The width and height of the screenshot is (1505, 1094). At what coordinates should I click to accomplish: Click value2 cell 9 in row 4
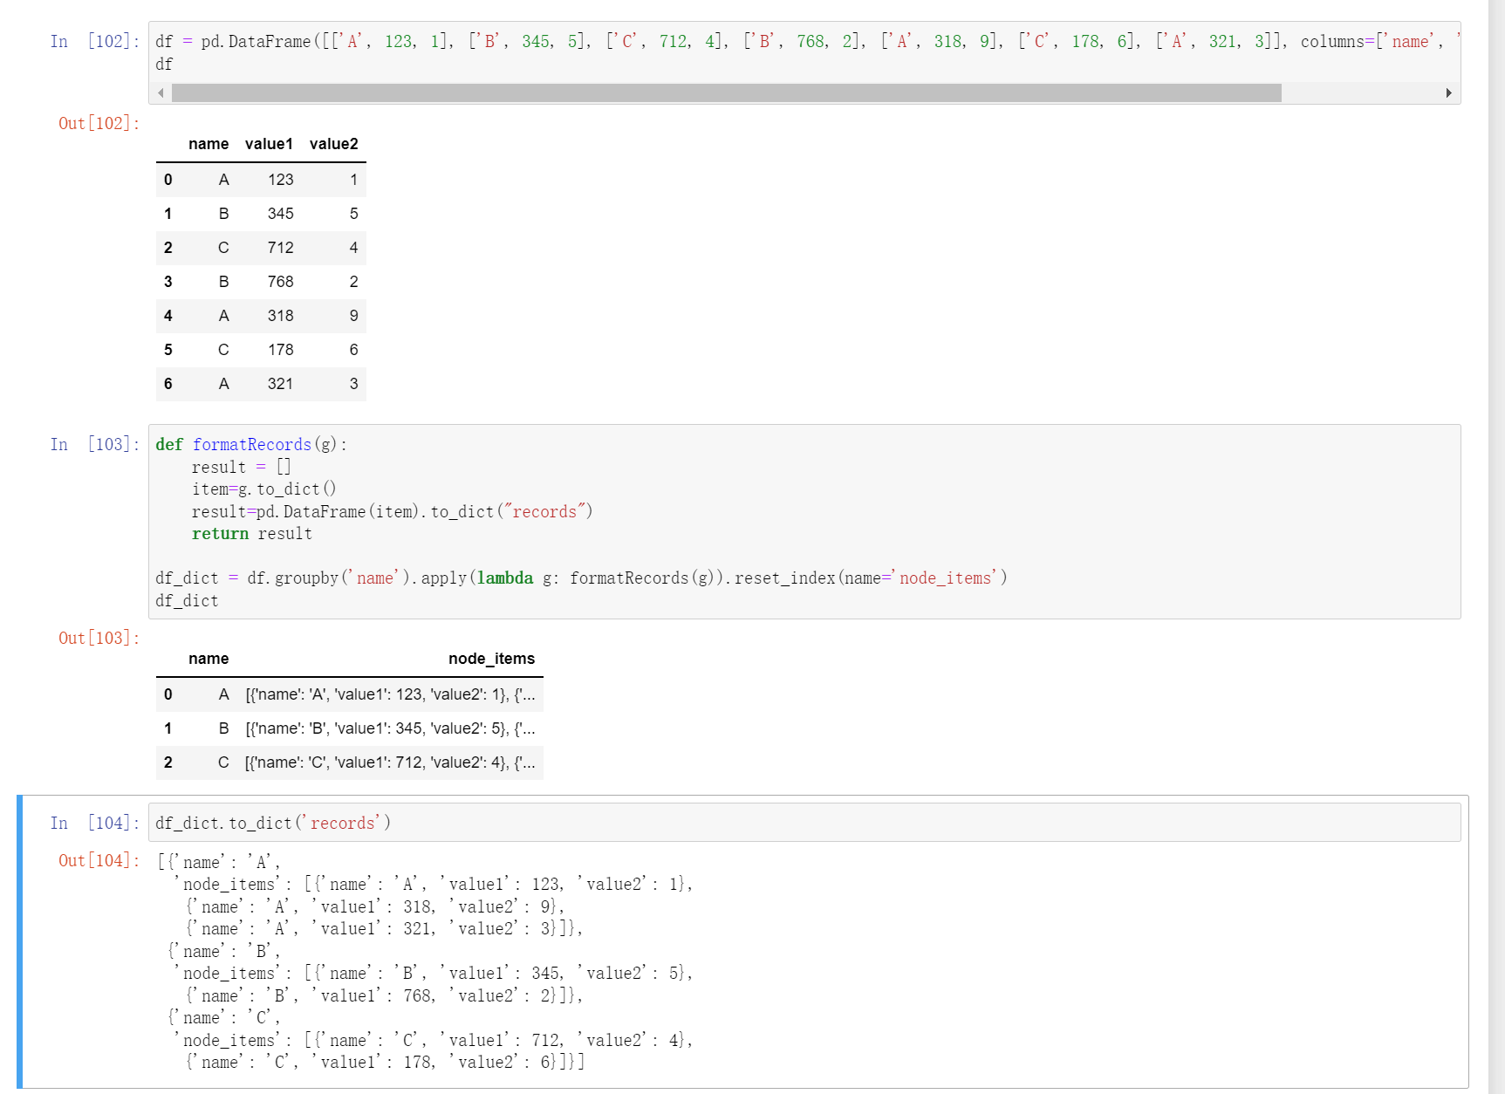pos(353,316)
